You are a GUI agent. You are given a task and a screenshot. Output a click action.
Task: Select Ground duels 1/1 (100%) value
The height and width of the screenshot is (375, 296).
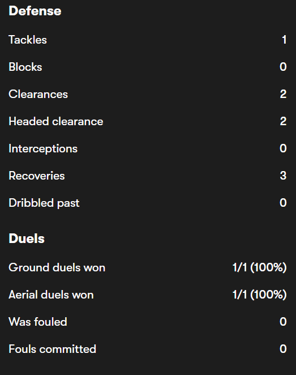(259, 267)
